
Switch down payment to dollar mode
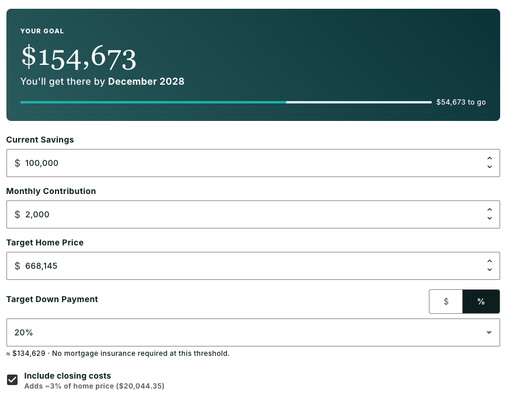tap(446, 301)
